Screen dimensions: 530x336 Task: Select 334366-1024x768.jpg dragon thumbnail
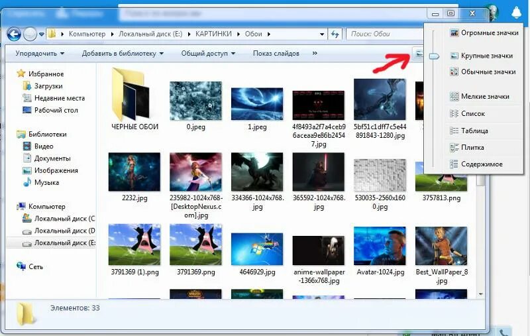(x=257, y=172)
